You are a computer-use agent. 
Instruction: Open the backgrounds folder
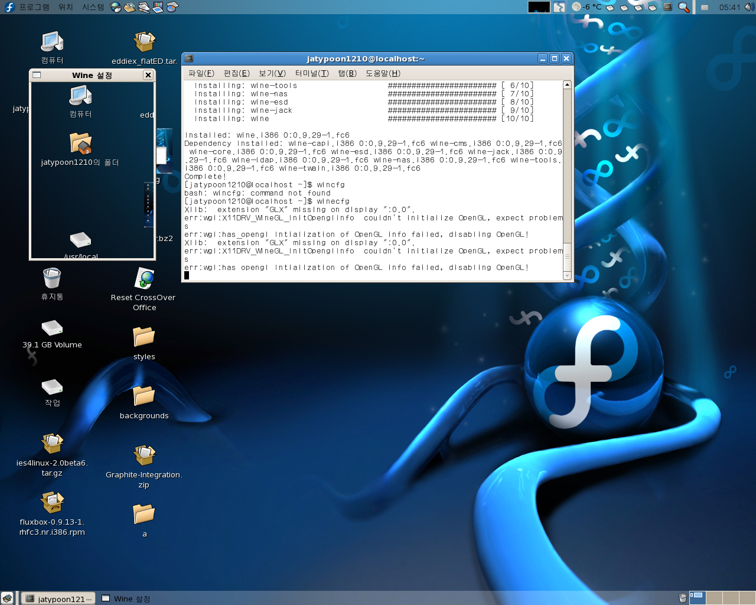click(144, 402)
